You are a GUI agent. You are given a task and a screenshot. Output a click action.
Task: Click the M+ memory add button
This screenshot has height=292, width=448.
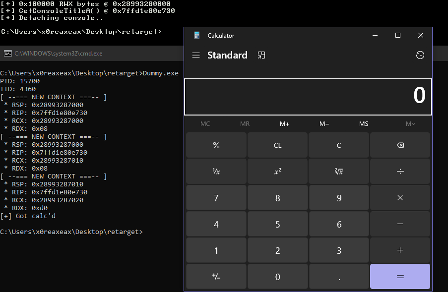285,124
